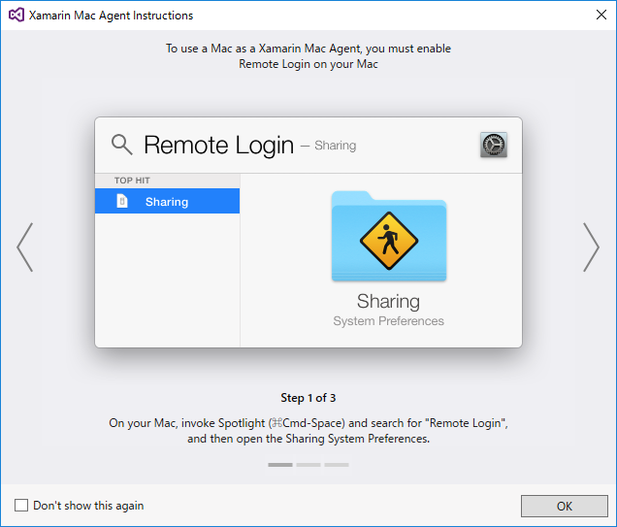Click the document icon beside Sharing row
The height and width of the screenshot is (527, 617).
[122, 201]
